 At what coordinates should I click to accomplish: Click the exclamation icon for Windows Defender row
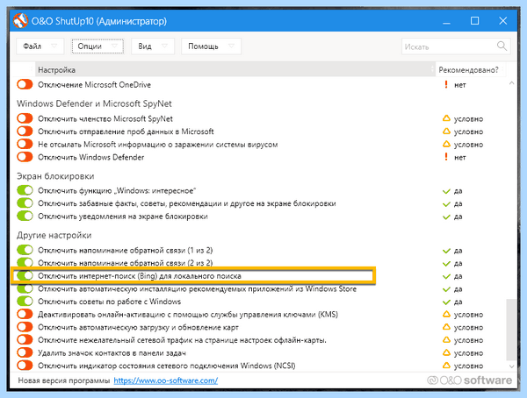446,157
